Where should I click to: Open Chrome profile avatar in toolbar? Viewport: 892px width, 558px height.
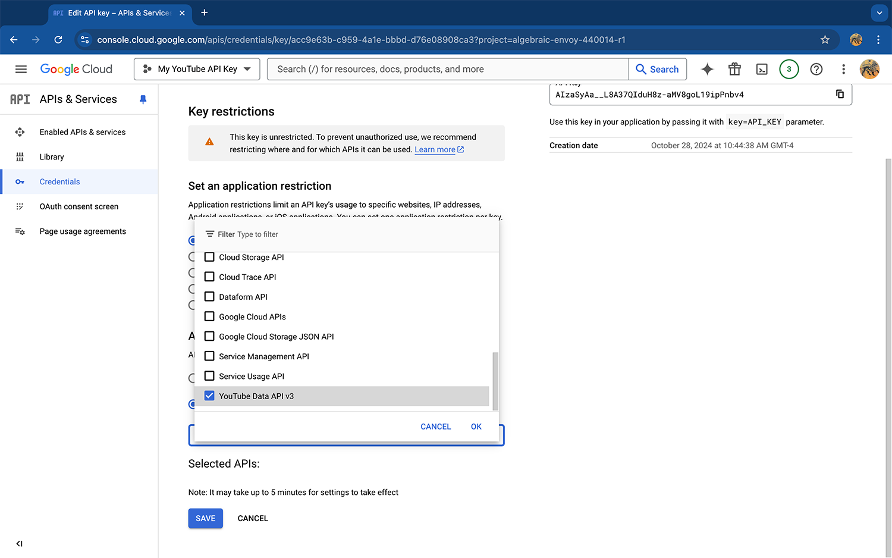(856, 40)
